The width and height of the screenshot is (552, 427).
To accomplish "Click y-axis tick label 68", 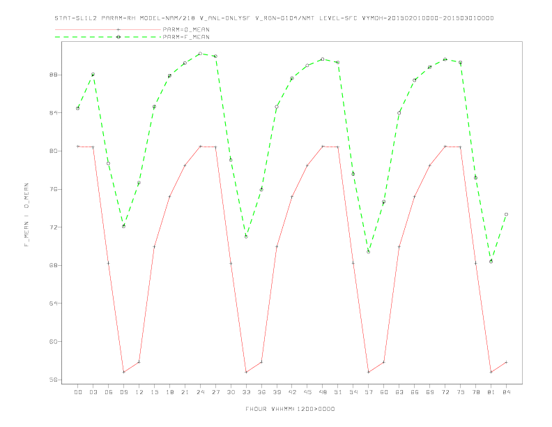I will 53,265.
